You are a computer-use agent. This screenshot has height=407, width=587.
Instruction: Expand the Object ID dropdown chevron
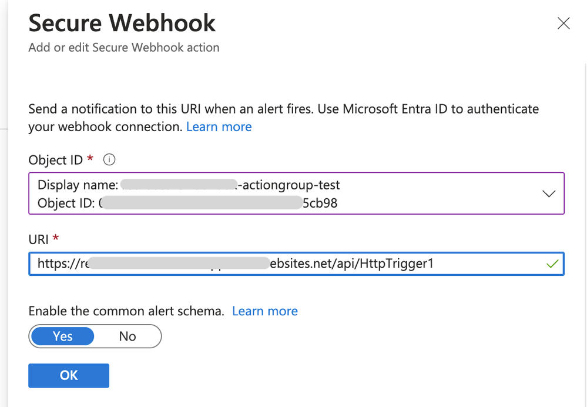pyautogui.click(x=549, y=194)
